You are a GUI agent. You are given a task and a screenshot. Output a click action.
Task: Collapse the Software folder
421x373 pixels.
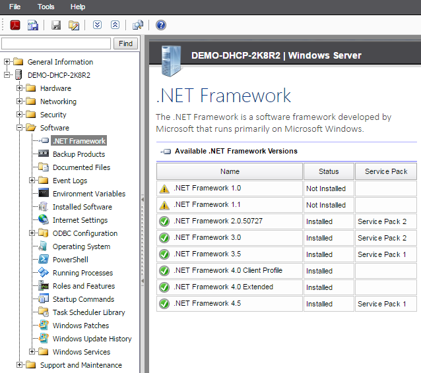tap(19, 127)
